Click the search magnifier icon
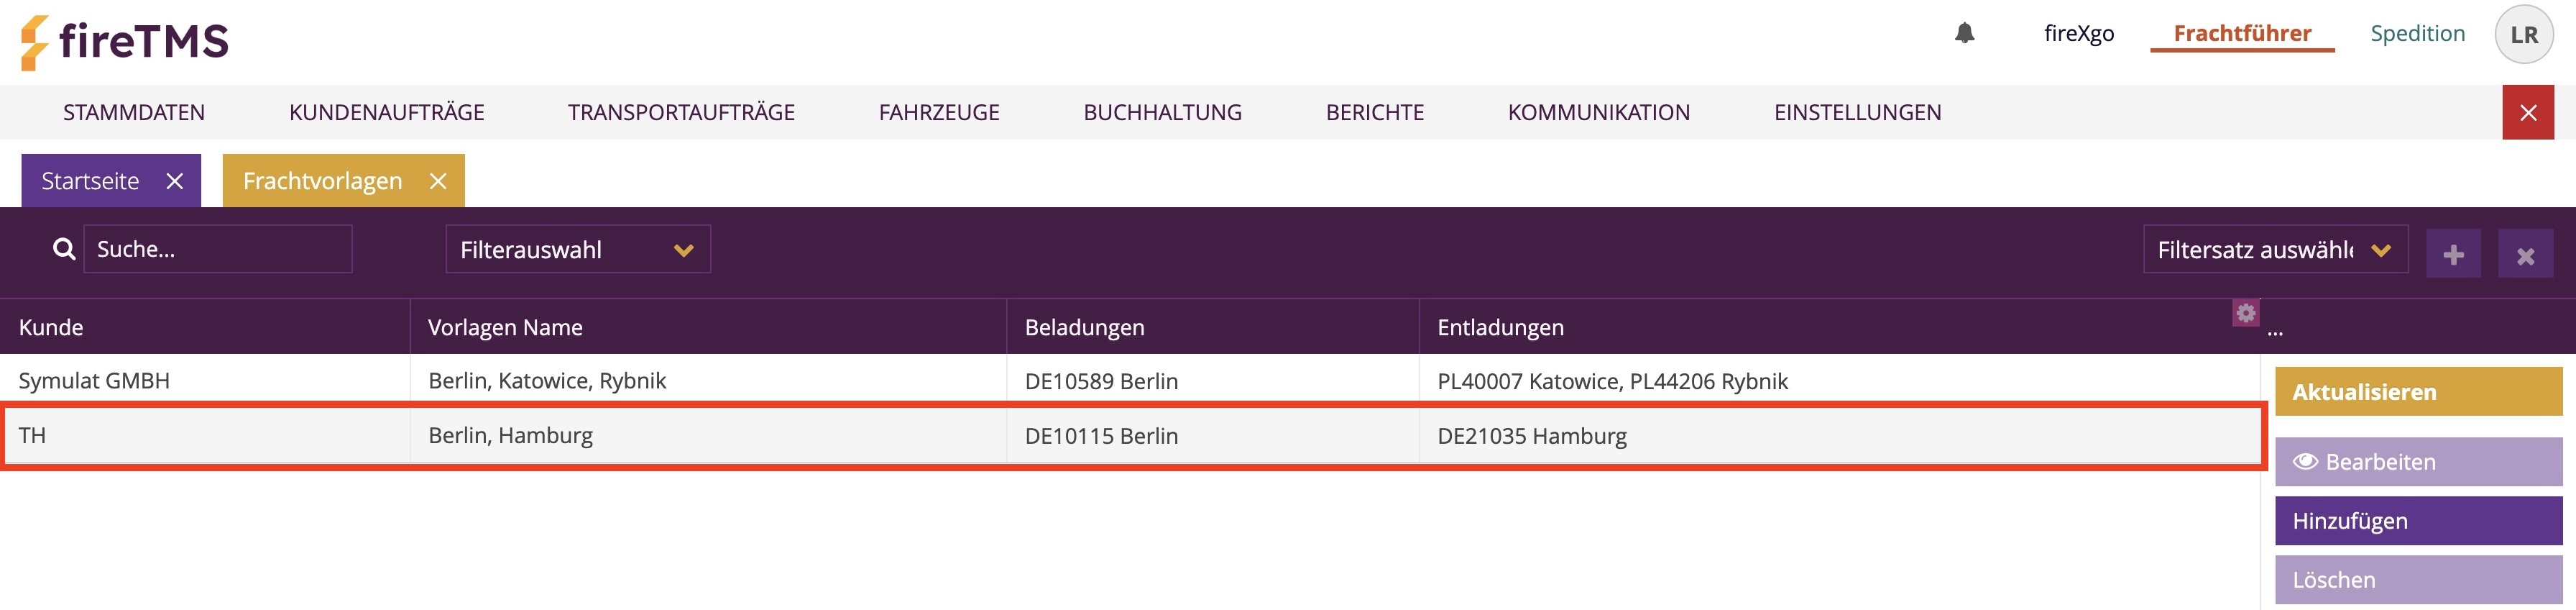Screen dimensions: 2576x610 64,249
